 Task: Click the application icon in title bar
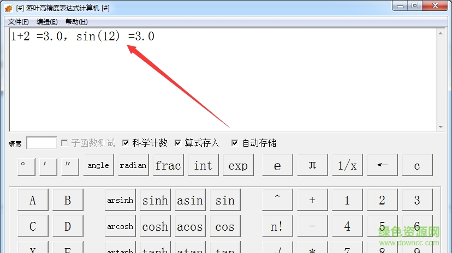click(x=9, y=8)
